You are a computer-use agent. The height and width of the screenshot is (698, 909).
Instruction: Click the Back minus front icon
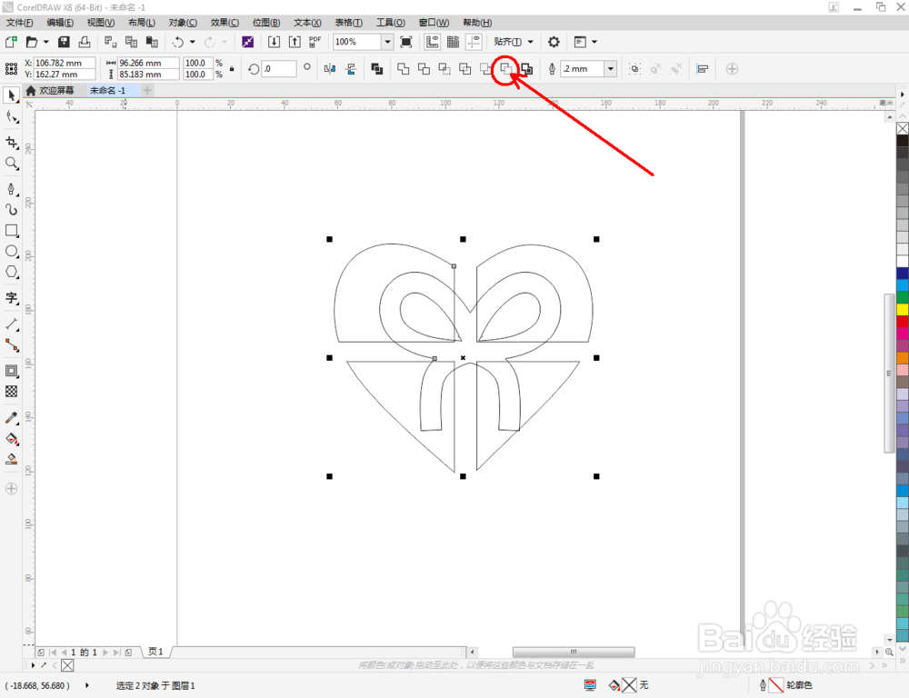coord(506,69)
